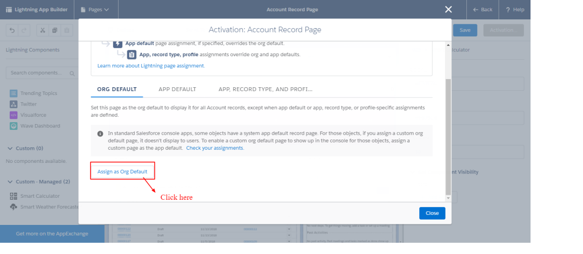
Task: Open the Pages dropdown menu
Action: [x=95, y=10]
